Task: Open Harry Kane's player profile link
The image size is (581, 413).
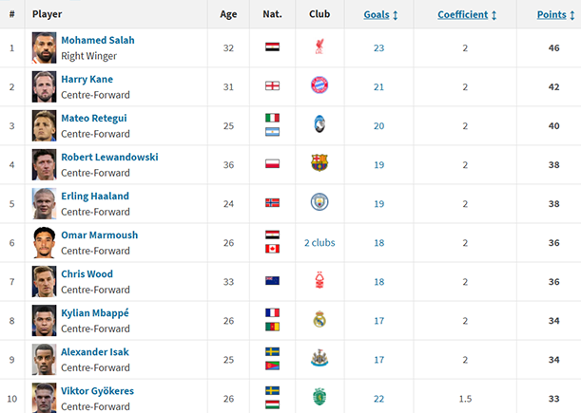Action: 87,80
